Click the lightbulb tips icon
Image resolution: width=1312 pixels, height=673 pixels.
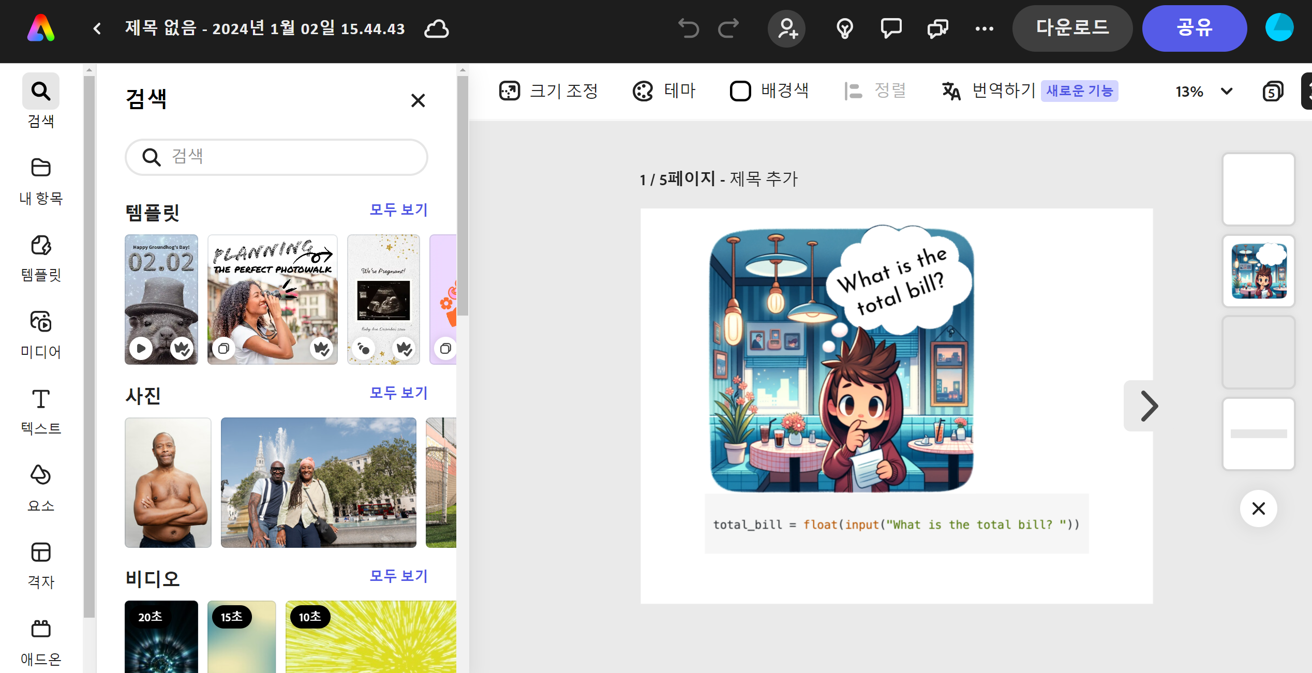[844, 28]
